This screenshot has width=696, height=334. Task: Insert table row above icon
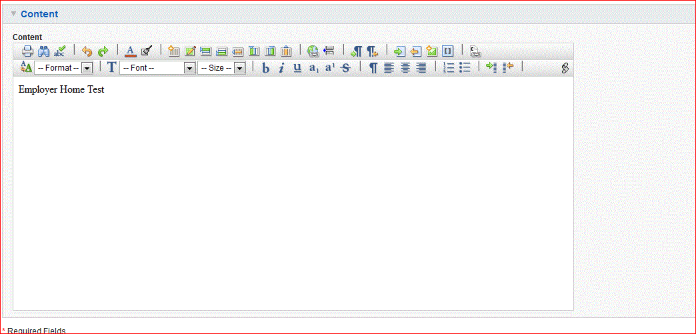tap(205, 51)
